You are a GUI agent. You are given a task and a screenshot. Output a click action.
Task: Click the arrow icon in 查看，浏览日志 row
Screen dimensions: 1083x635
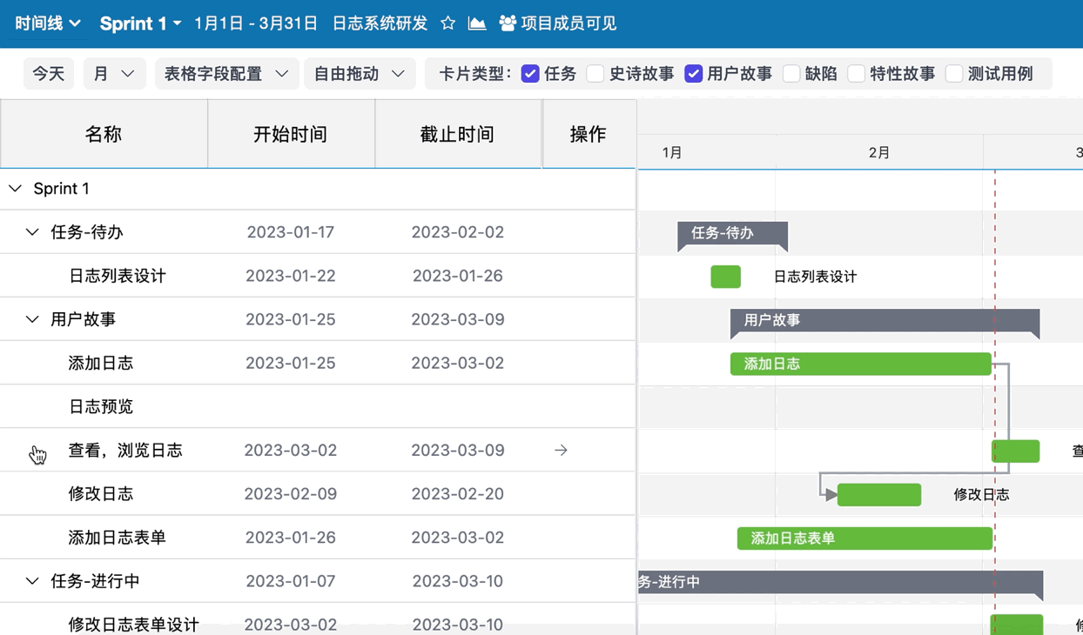tap(561, 451)
